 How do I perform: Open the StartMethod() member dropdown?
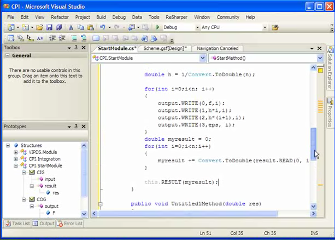coord(320,58)
